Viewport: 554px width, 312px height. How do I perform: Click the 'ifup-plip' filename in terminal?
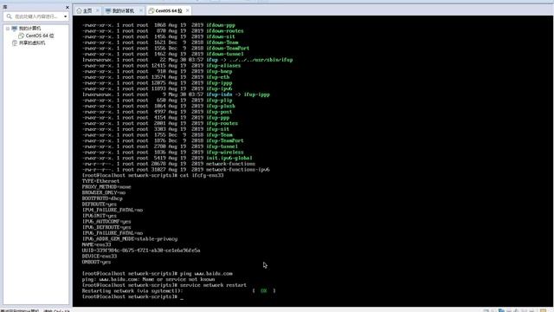(219, 101)
